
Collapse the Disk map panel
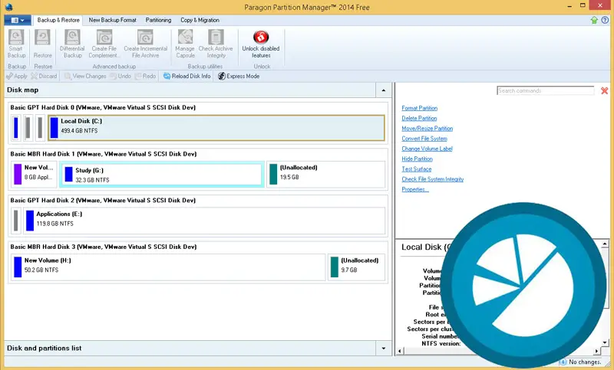(384, 90)
